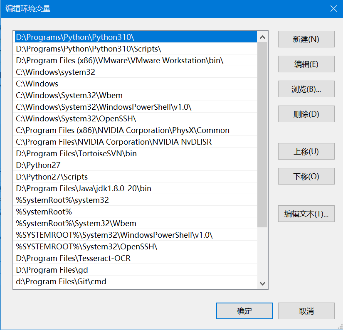
Task: Click the 新建(N) button
Action: tap(306, 39)
